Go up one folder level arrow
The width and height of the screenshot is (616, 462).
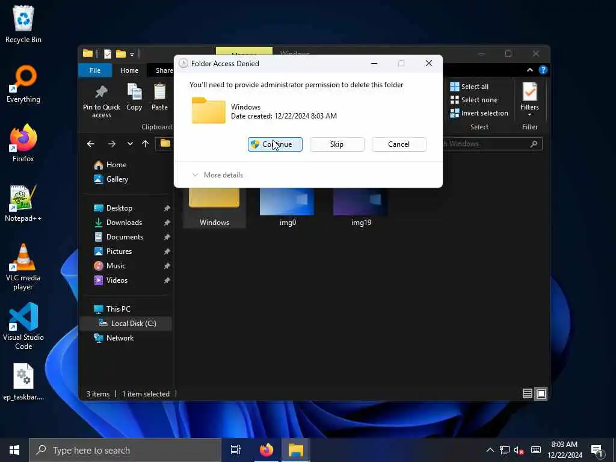pyautogui.click(x=146, y=144)
